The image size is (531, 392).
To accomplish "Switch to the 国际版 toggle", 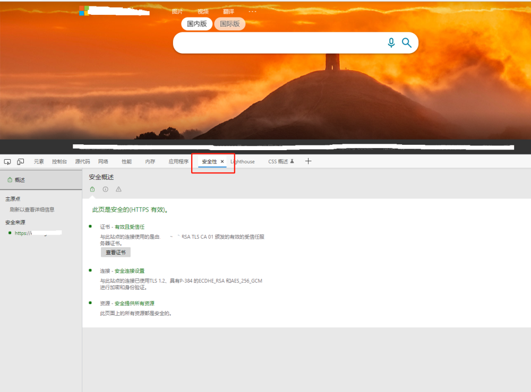I will (x=229, y=24).
